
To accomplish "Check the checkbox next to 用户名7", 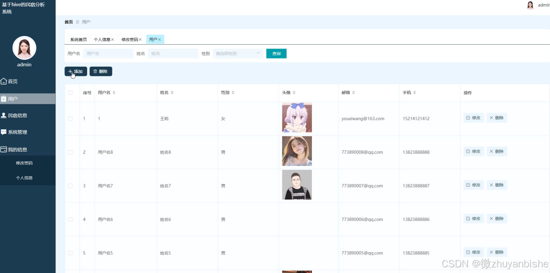I will coord(71,185).
